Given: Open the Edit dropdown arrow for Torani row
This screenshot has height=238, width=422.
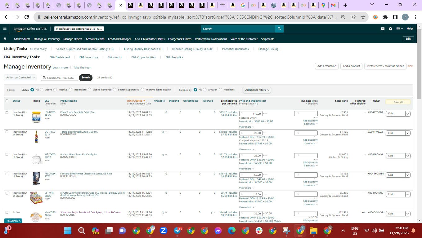Looking at the screenshot, I should (x=408, y=133).
